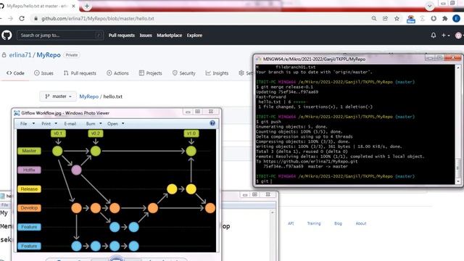This screenshot has width=464, height=261.
Task: Click the Training footer link
Action: pyautogui.click(x=314, y=223)
